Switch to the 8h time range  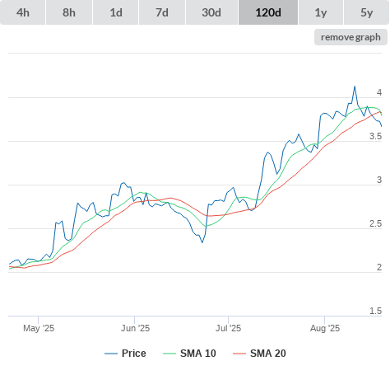pos(69,12)
